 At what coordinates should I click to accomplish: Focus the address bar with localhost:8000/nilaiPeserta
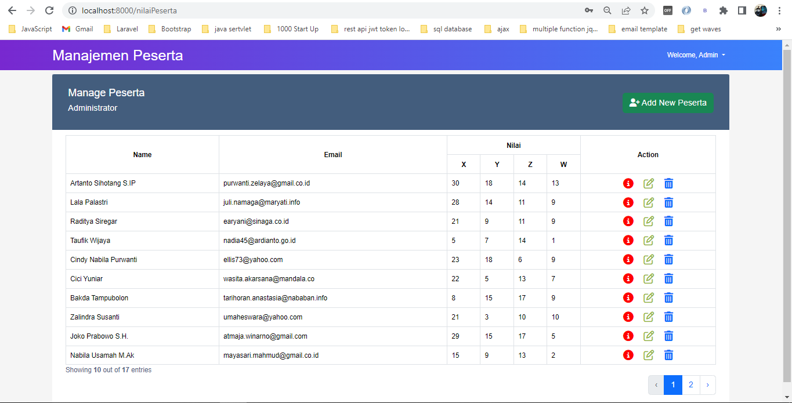point(325,10)
